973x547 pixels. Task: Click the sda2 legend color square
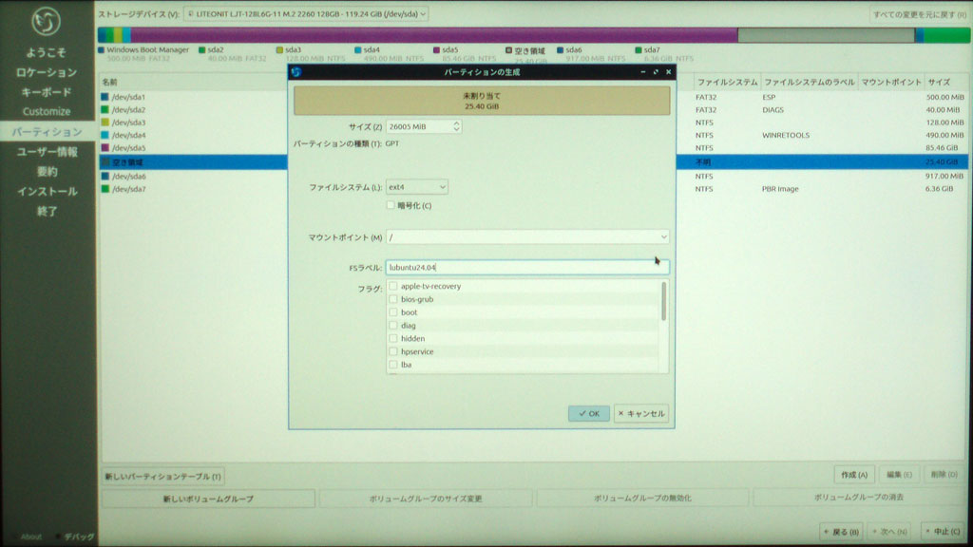pos(202,50)
